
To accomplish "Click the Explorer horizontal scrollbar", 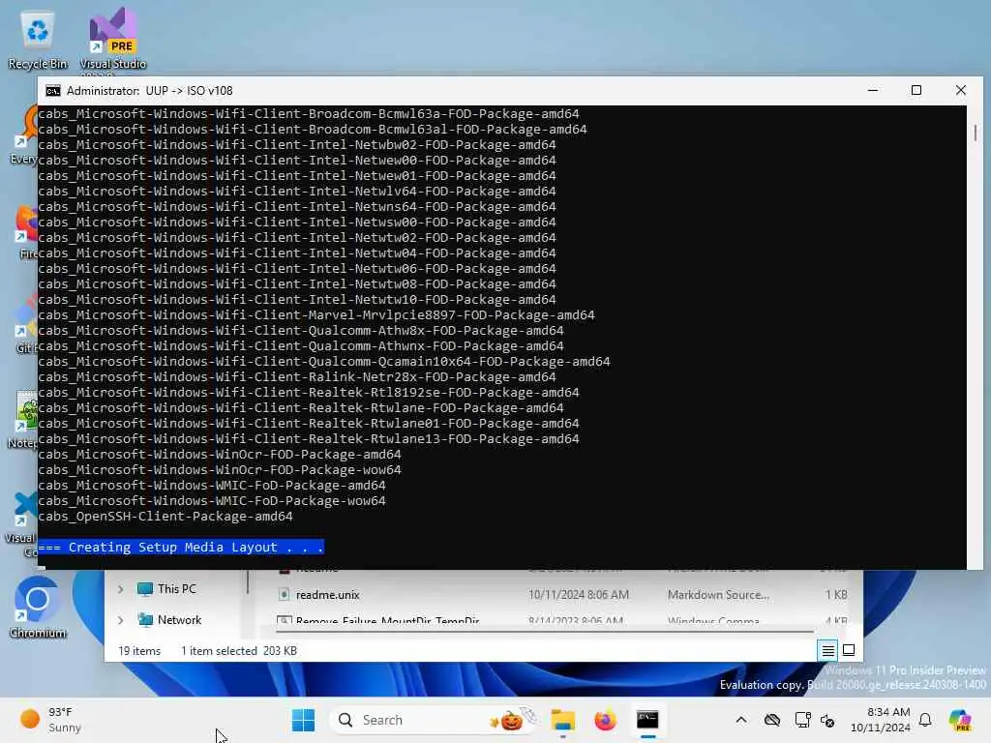I will point(545,631).
